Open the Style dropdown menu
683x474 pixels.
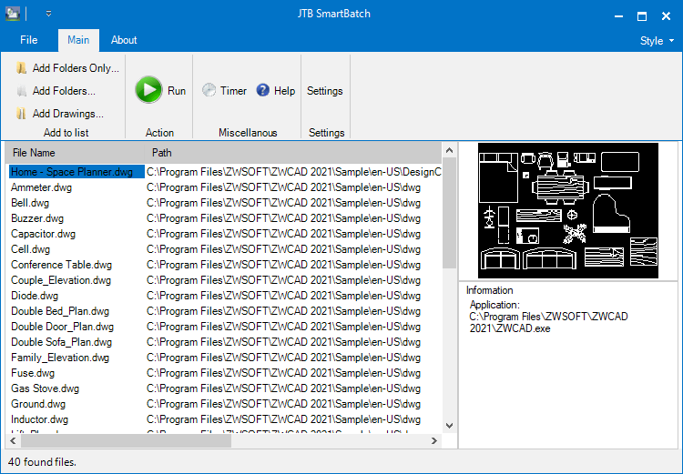point(657,41)
